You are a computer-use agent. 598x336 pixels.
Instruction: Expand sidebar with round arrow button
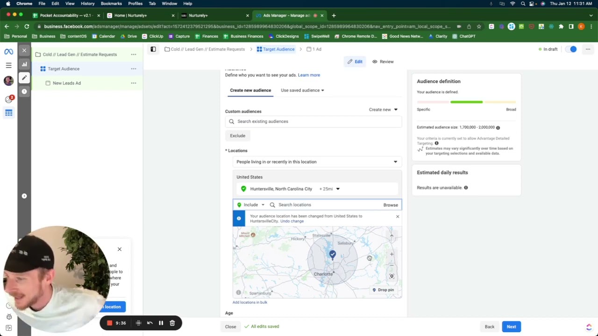tap(24, 196)
